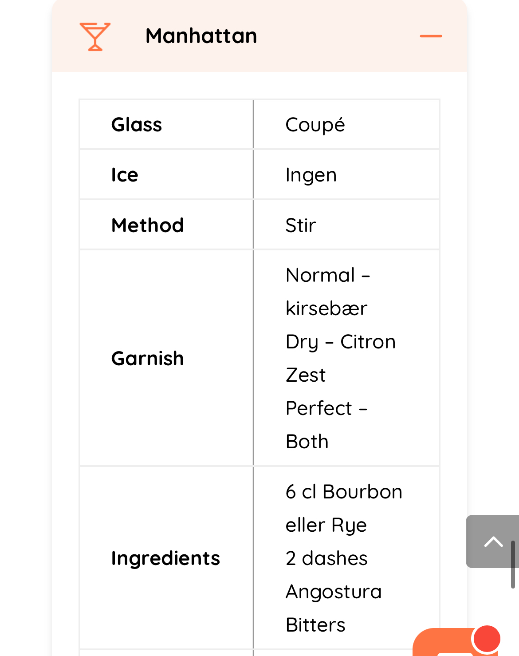
Task: Click the Manhattan accordion heading
Action: tap(201, 36)
